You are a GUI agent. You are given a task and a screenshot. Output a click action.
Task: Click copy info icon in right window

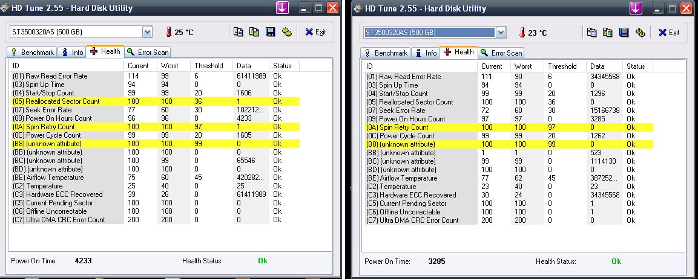[591, 32]
